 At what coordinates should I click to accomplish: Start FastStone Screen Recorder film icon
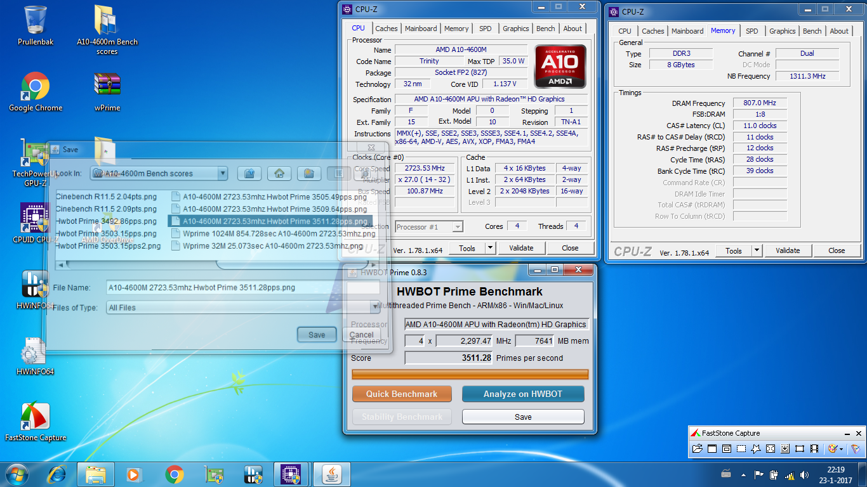point(814,448)
